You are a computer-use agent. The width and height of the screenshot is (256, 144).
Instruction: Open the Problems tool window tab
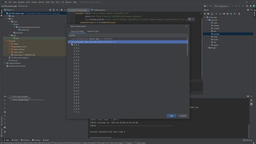(x=25, y=140)
